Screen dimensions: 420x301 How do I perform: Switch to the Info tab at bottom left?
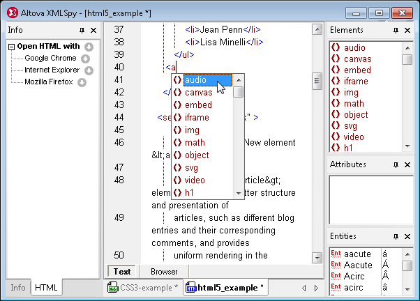[x=18, y=288]
